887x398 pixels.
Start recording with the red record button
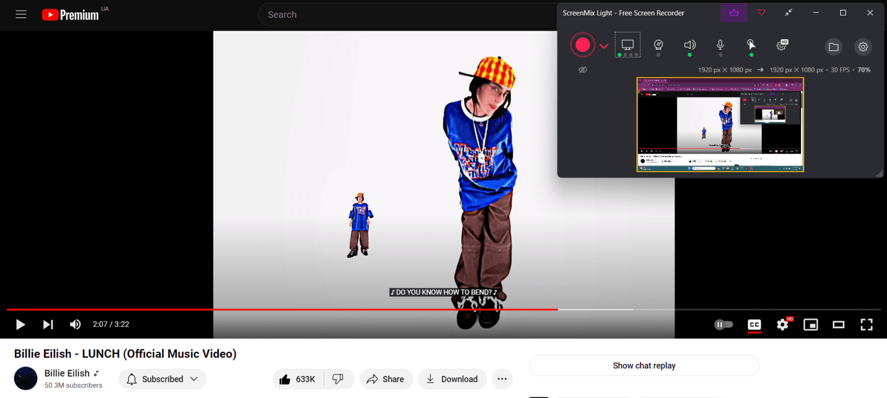583,44
